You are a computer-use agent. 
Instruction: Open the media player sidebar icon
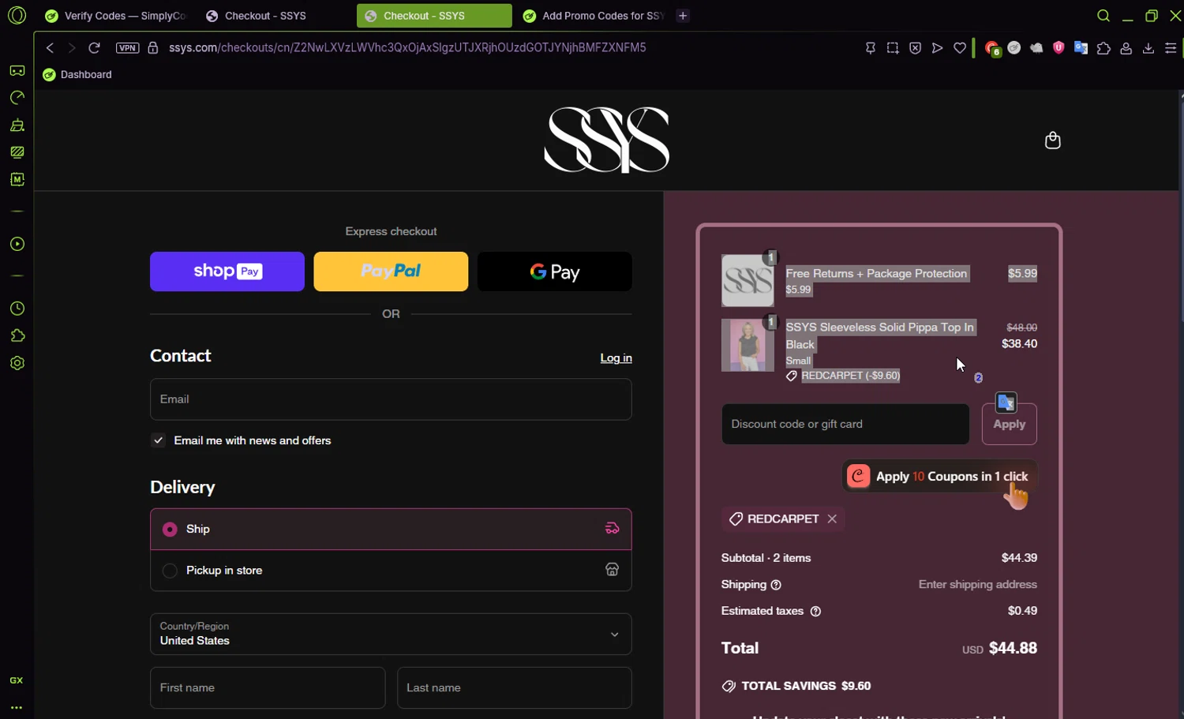click(x=17, y=245)
